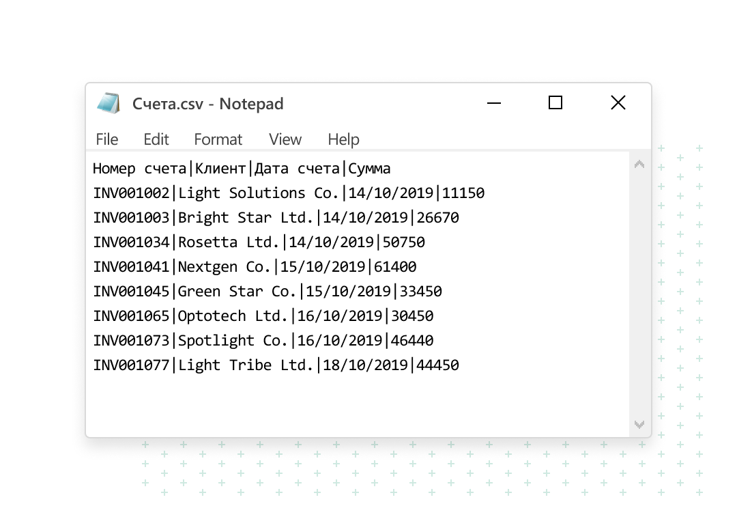Place cursor in the header line Номер счета

242,169
